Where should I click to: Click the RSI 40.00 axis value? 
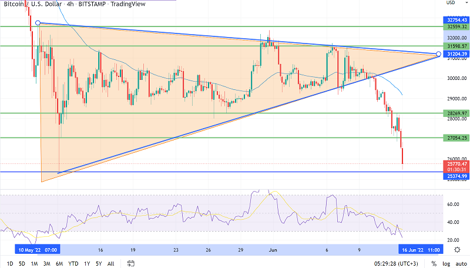click(x=453, y=222)
